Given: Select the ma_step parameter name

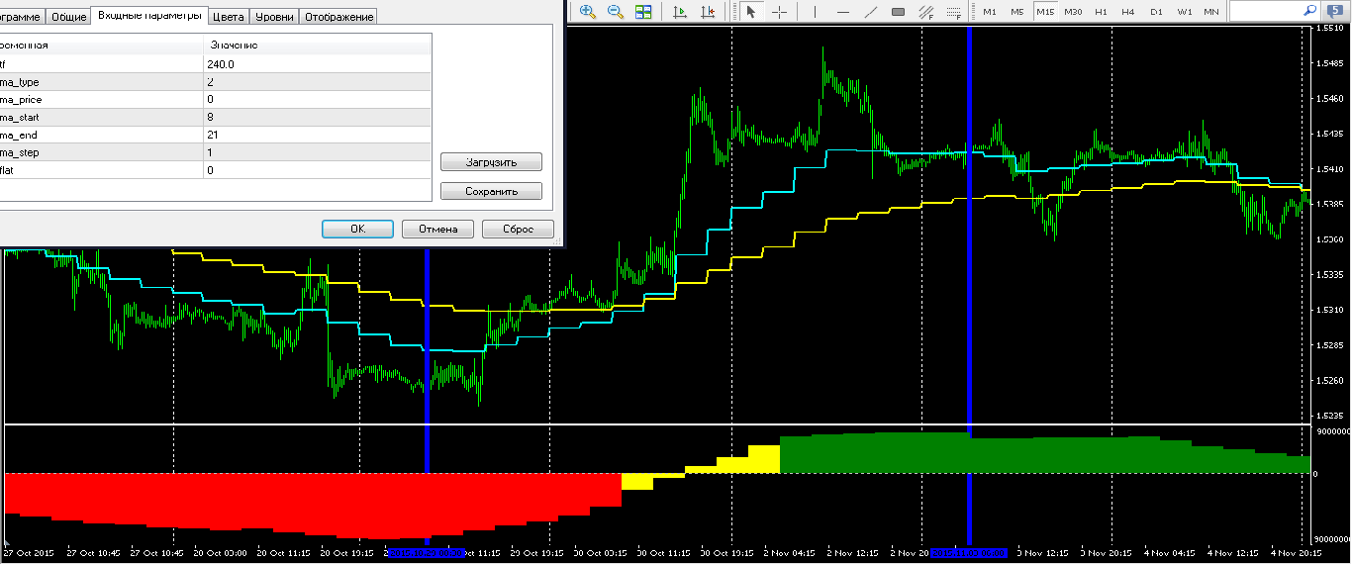Looking at the screenshot, I should point(21,153).
